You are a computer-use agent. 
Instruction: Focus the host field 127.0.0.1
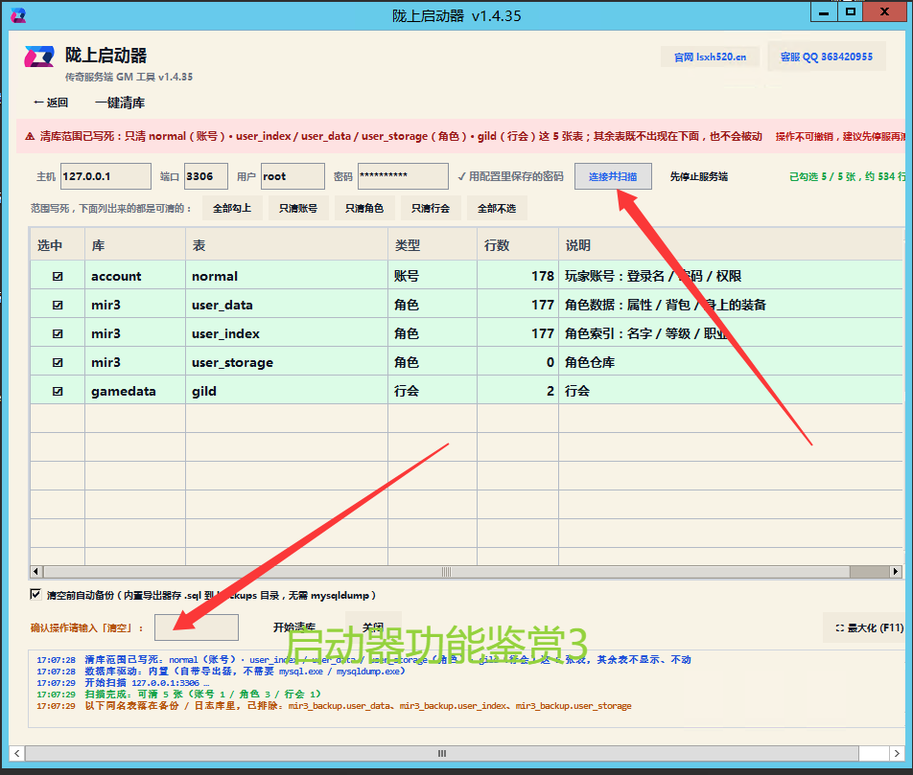[105, 176]
